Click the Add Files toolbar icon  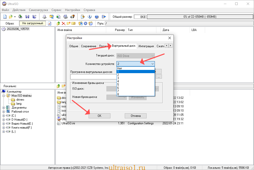[83, 17]
